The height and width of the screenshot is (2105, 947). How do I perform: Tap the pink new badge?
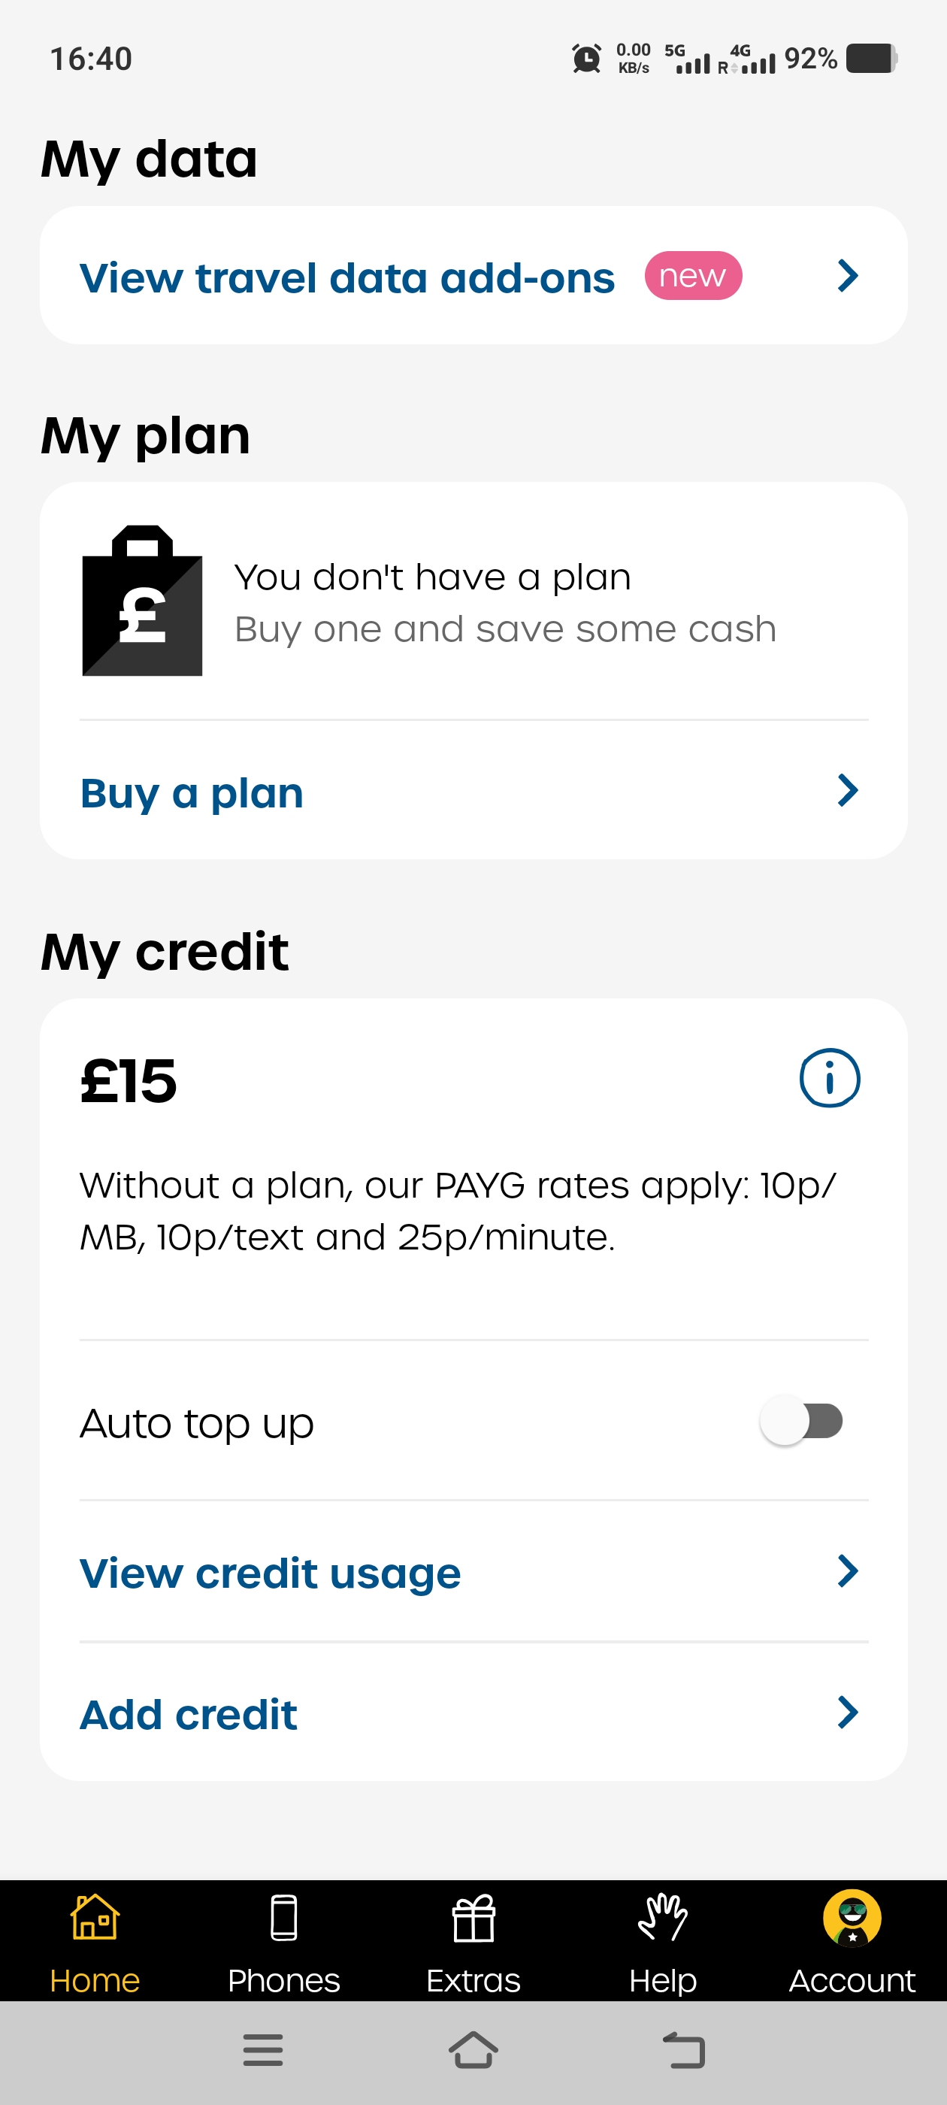point(693,276)
